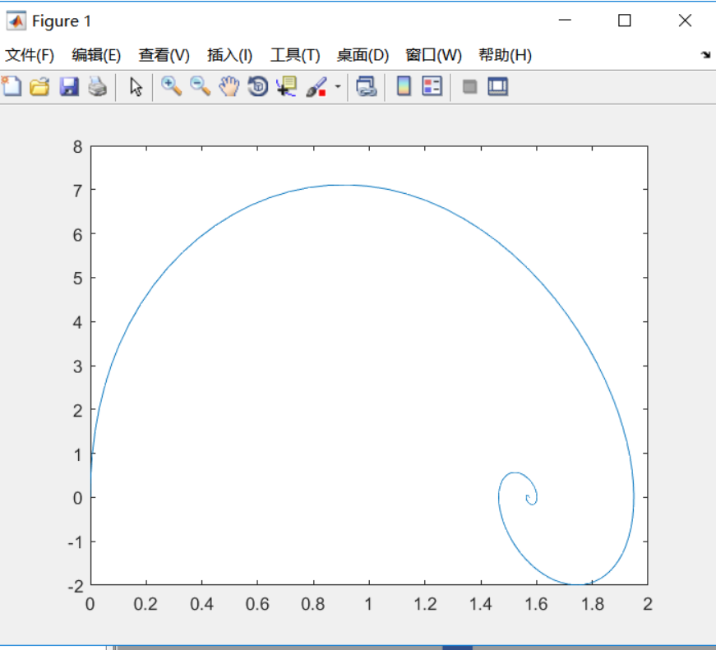The image size is (716, 650).
Task: Open file with the folder icon
Action: coord(39,86)
